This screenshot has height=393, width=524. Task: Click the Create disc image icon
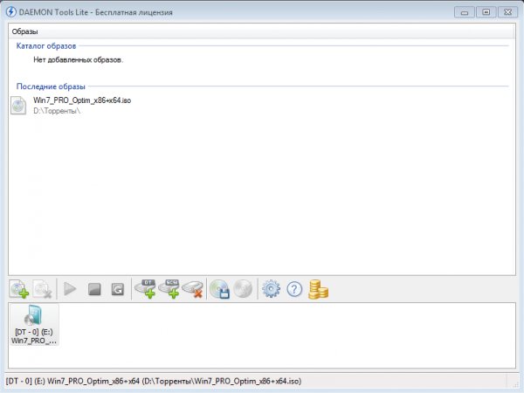coord(219,289)
